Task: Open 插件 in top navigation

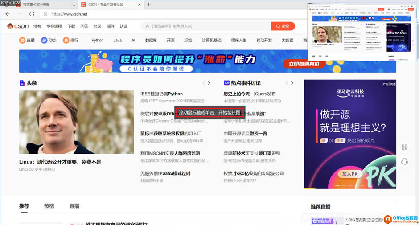Action: 111,26
